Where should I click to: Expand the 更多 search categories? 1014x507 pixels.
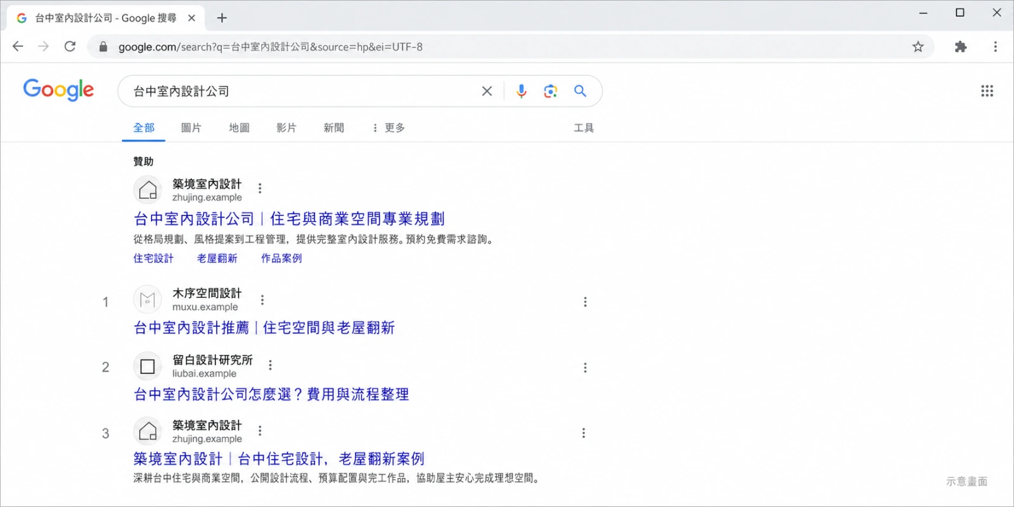pyautogui.click(x=388, y=128)
